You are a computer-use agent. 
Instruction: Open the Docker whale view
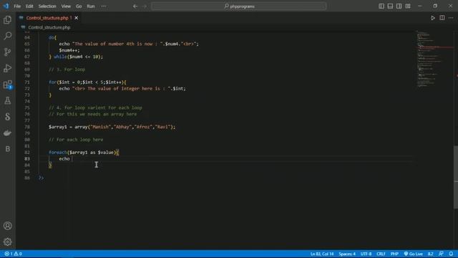8,133
